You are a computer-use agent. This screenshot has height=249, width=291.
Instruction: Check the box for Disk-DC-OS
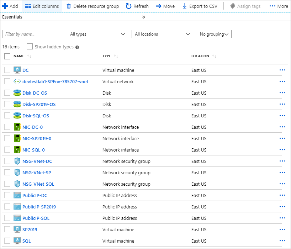coord(7,92)
